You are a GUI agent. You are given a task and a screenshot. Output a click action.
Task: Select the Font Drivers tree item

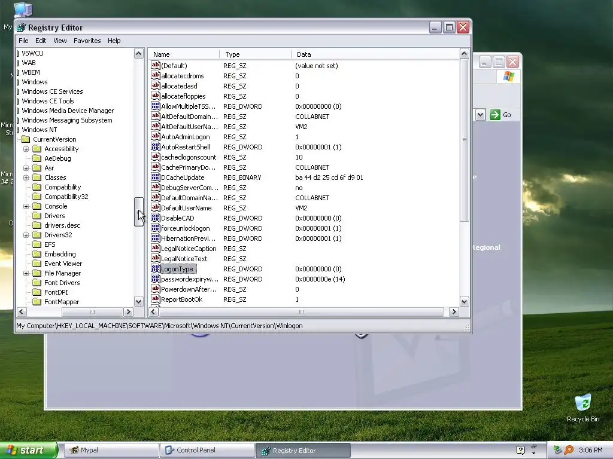tap(62, 283)
